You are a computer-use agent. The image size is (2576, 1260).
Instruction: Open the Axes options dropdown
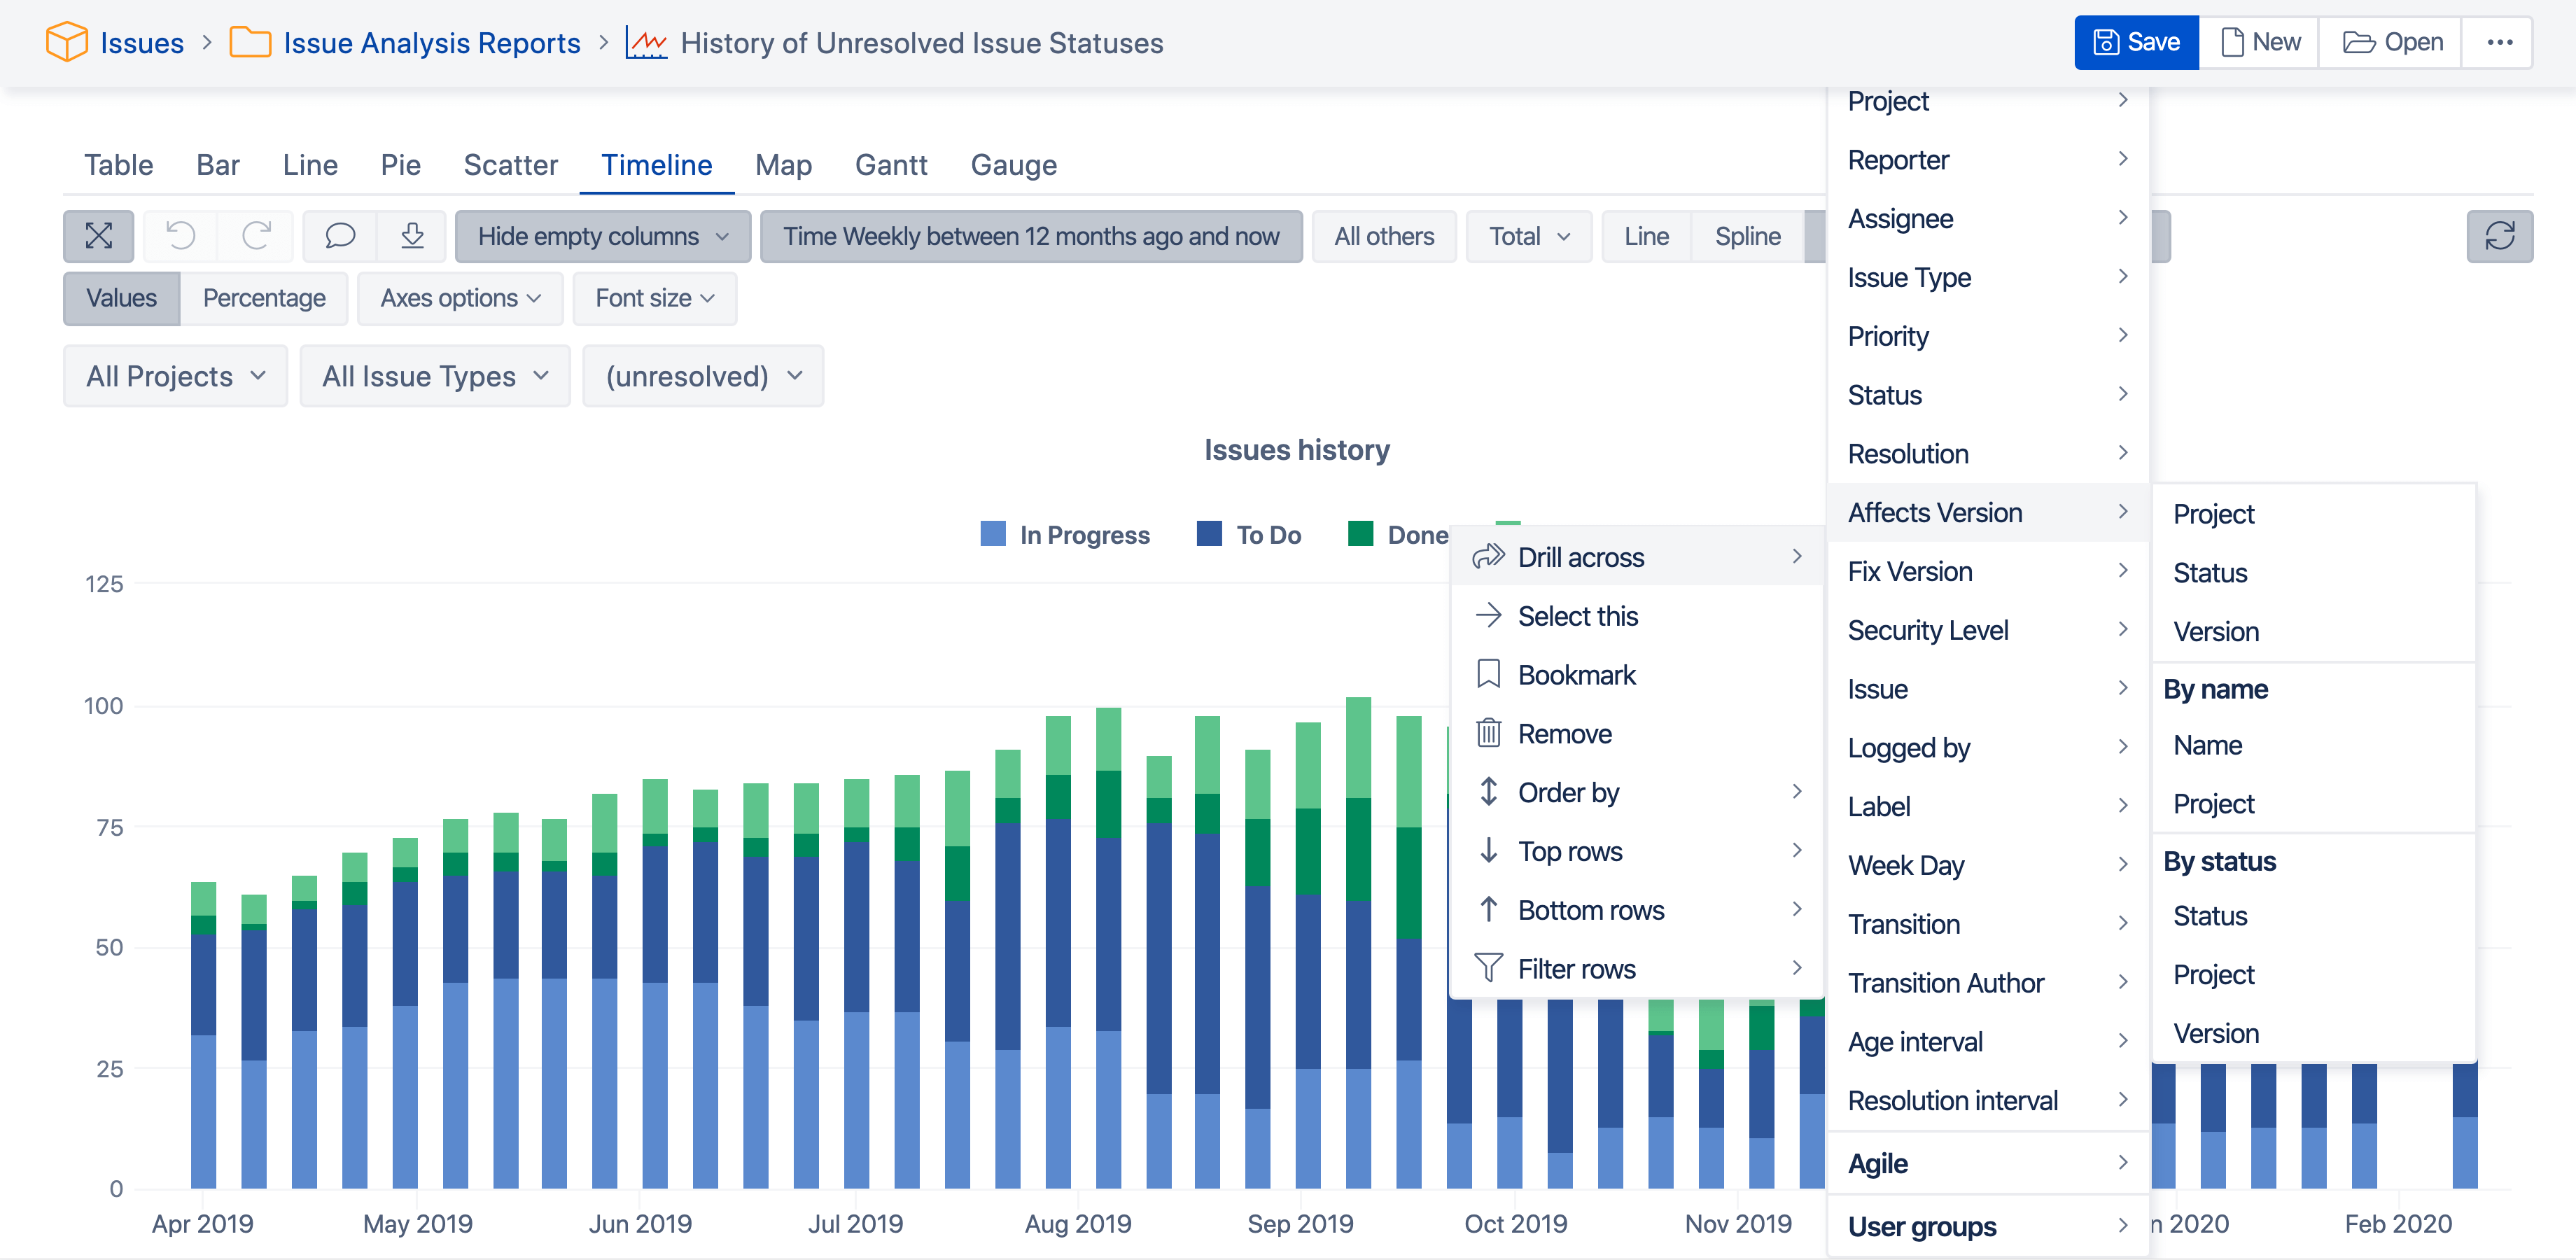(x=460, y=298)
